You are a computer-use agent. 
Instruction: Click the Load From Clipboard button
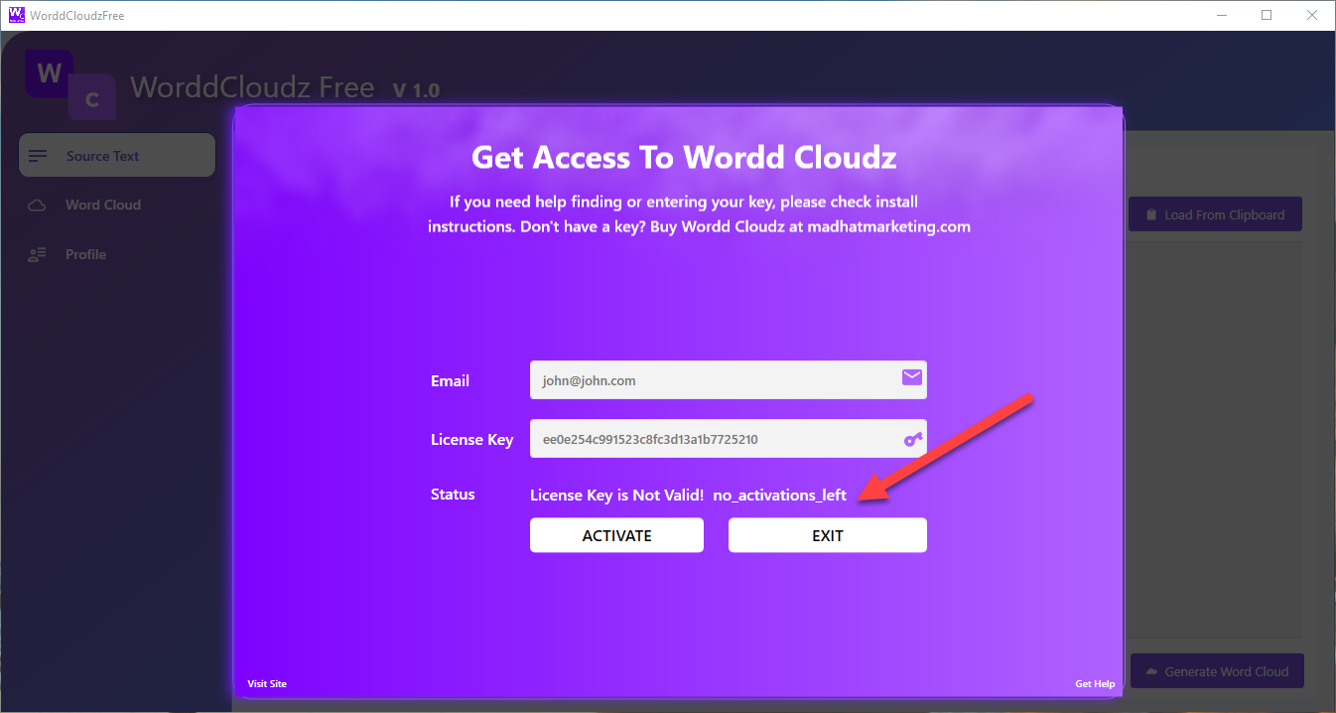point(1214,214)
